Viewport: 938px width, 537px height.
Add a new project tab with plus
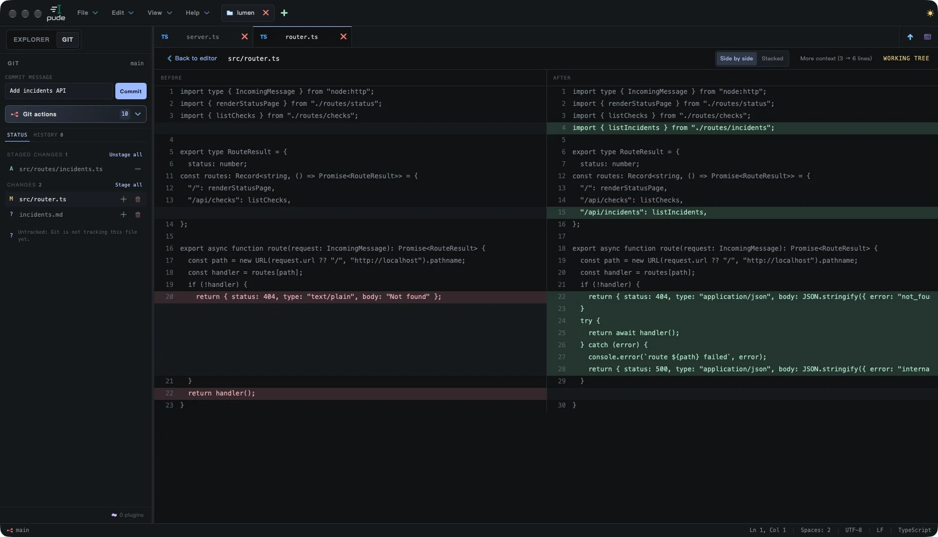[284, 13]
